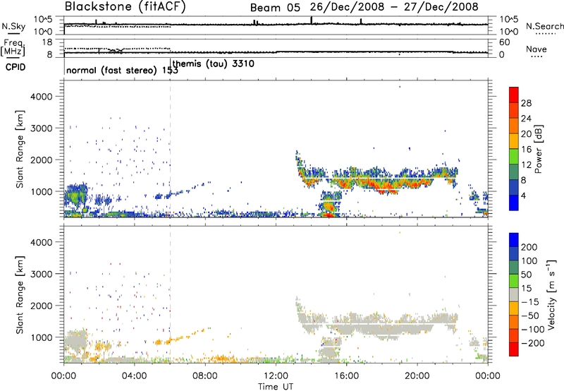Pick the red Velocity segment below -200

[514, 349]
